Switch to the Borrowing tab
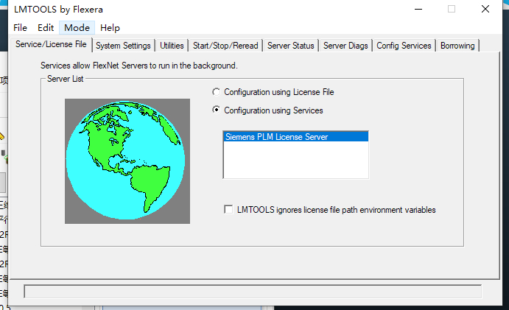Screen dimensions: 509x310 [x=457, y=46]
